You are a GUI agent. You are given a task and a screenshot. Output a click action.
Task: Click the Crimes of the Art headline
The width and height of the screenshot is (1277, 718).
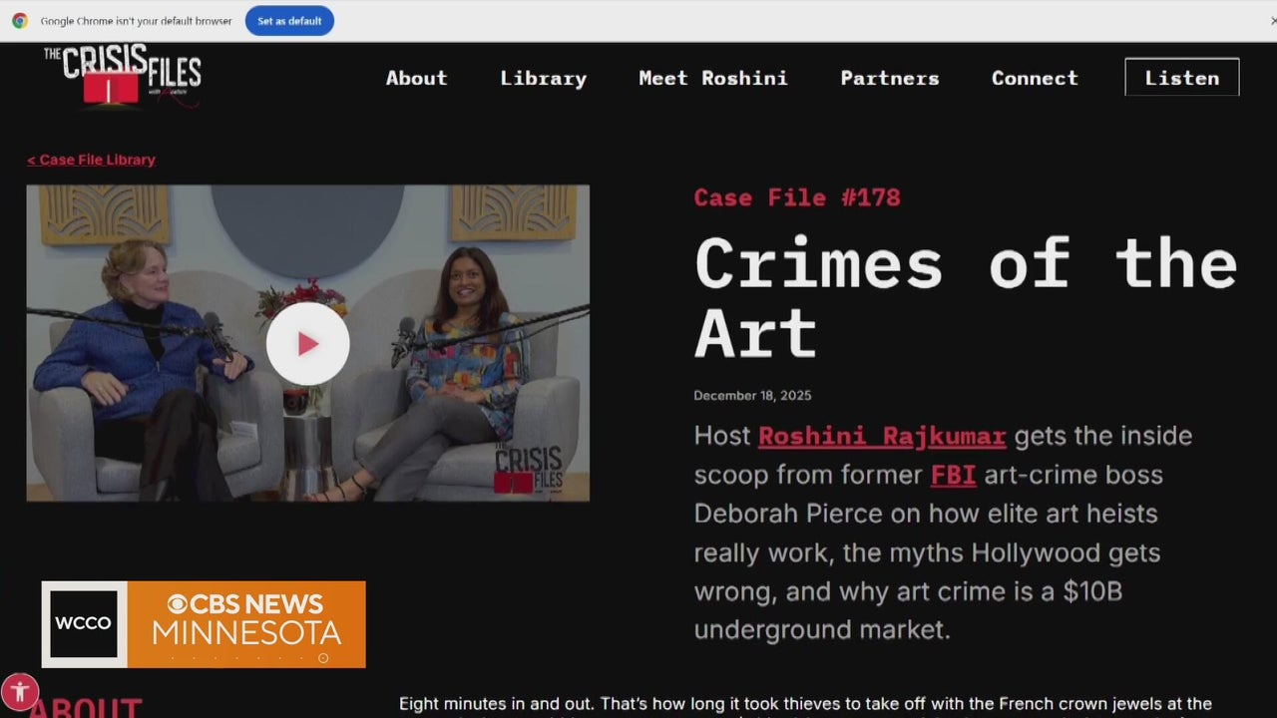964,296
